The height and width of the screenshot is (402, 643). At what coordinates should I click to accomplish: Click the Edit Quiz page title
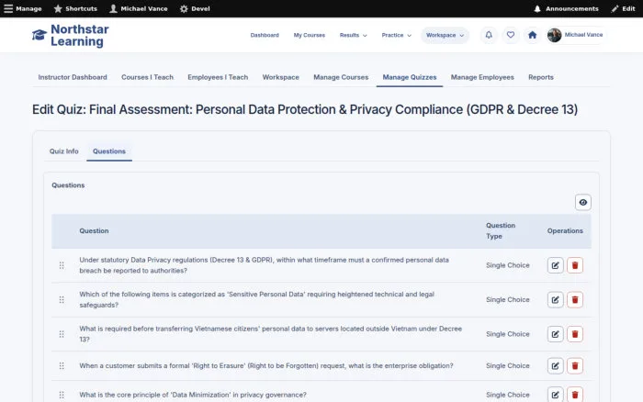[x=305, y=109]
